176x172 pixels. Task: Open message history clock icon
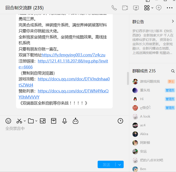(x=120, y=121)
